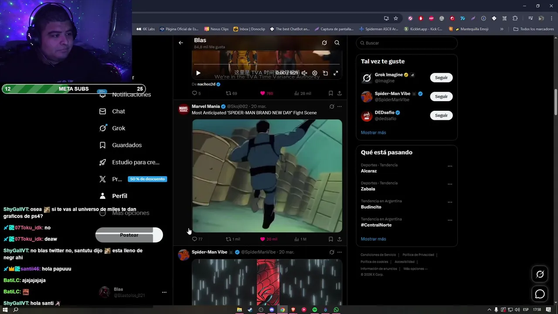
Task: Show more suggestions under Tal vez te guste
Action: point(373,133)
